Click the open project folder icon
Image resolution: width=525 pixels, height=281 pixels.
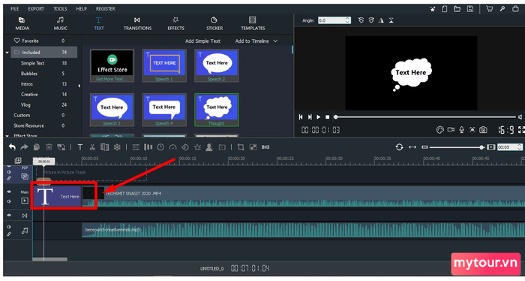(x=457, y=9)
